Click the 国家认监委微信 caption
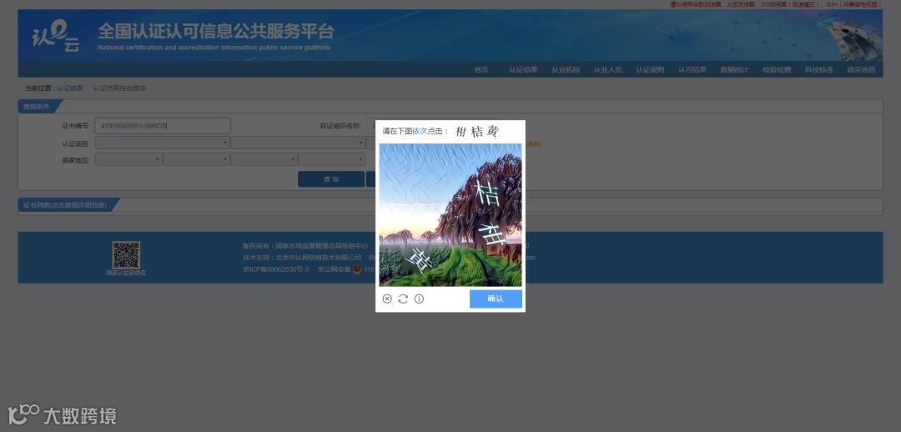 coord(126,273)
